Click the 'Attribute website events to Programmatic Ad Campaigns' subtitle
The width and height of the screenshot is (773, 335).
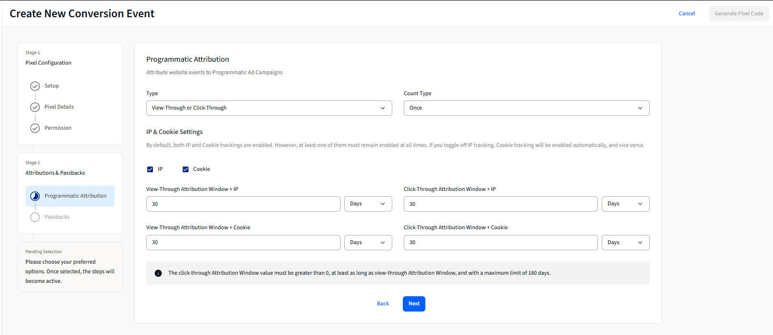[214, 73]
